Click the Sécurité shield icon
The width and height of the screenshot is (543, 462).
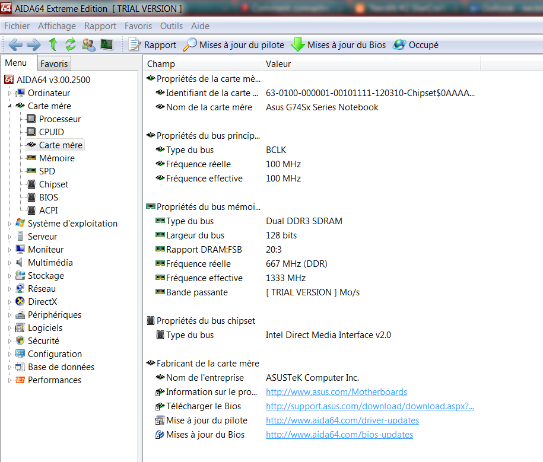click(20, 340)
